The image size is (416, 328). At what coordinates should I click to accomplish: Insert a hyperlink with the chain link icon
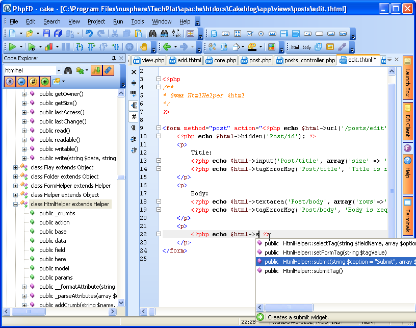click(342, 47)
